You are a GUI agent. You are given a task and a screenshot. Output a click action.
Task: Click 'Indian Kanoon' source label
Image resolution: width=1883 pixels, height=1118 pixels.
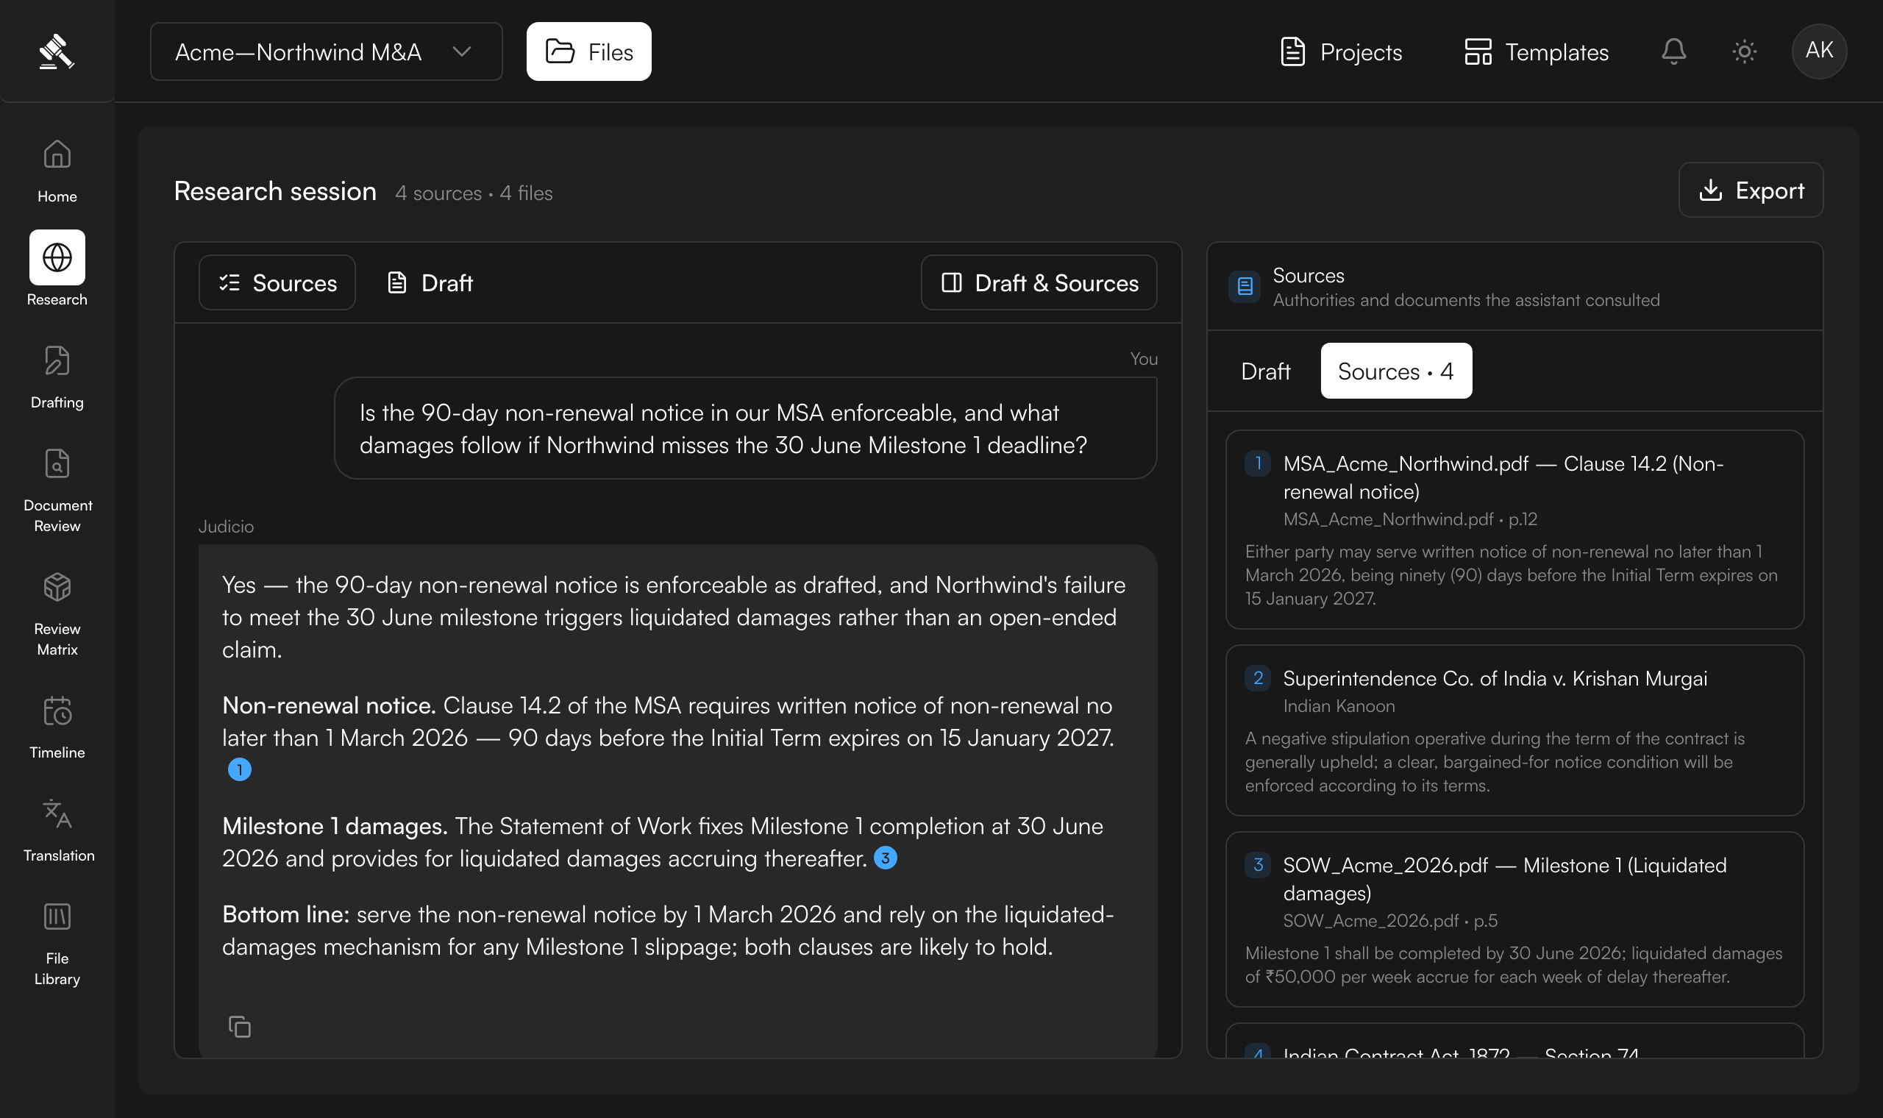pyautogui.click(x=1339, y=706)
